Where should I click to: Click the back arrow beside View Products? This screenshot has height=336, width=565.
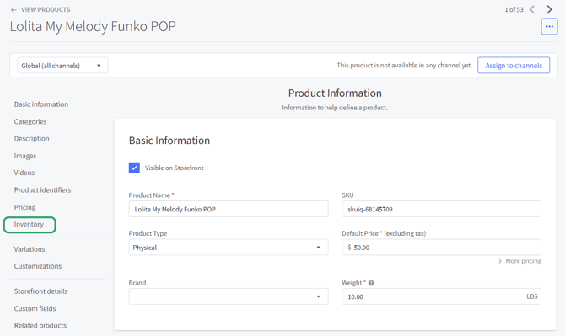[x=13, y=10]
